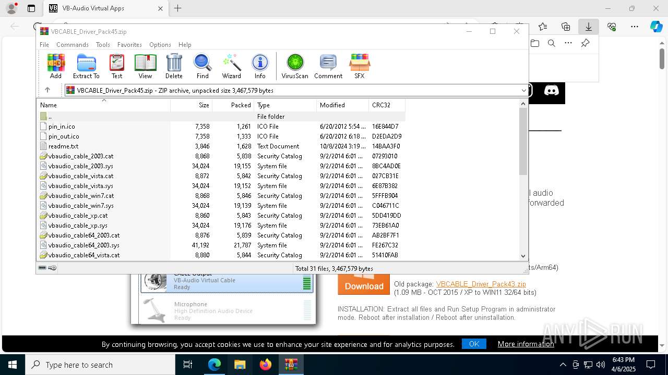
Task: Close the VB-Audio Virtual Apps tab
Action: [160, 8]
